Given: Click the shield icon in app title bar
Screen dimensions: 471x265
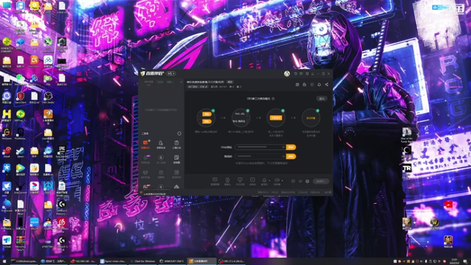Looking at the screenshot, I should point(307,74).
